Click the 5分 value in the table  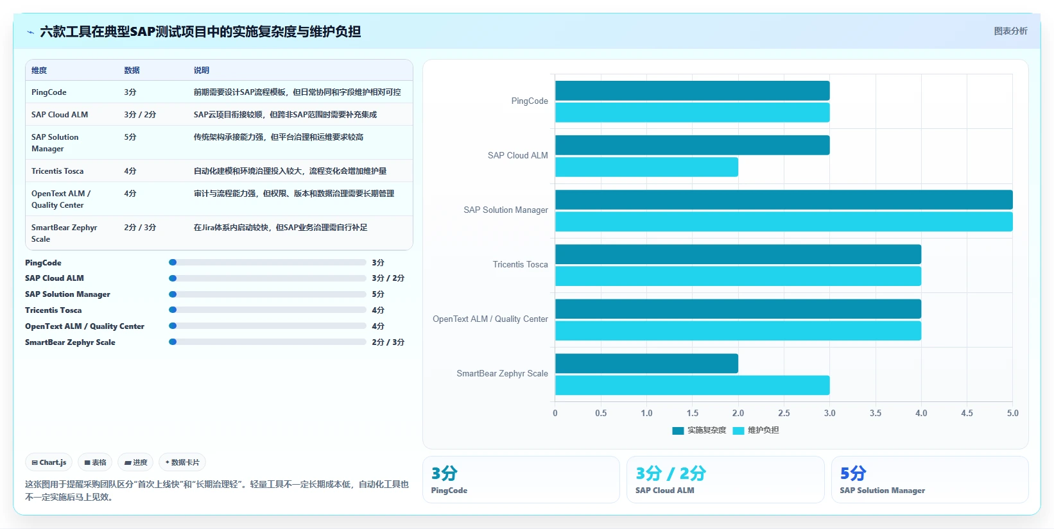pyautogui.click(x=130, y=137)
